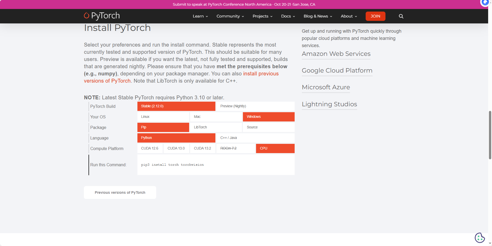
Task: Select Source as the package
Action: [269, 127]
